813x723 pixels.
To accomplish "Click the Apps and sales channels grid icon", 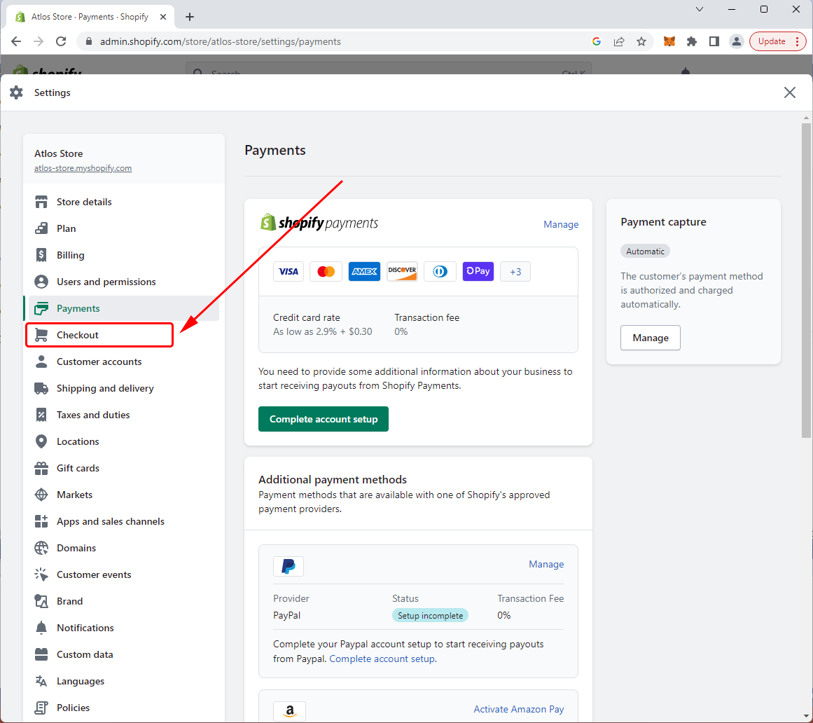I will click(41, 521).
